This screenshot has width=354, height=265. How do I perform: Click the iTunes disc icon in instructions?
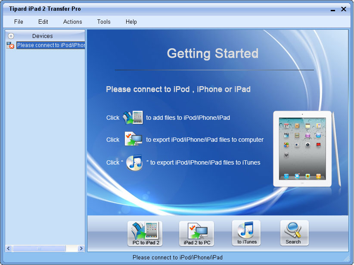[134, 163]
